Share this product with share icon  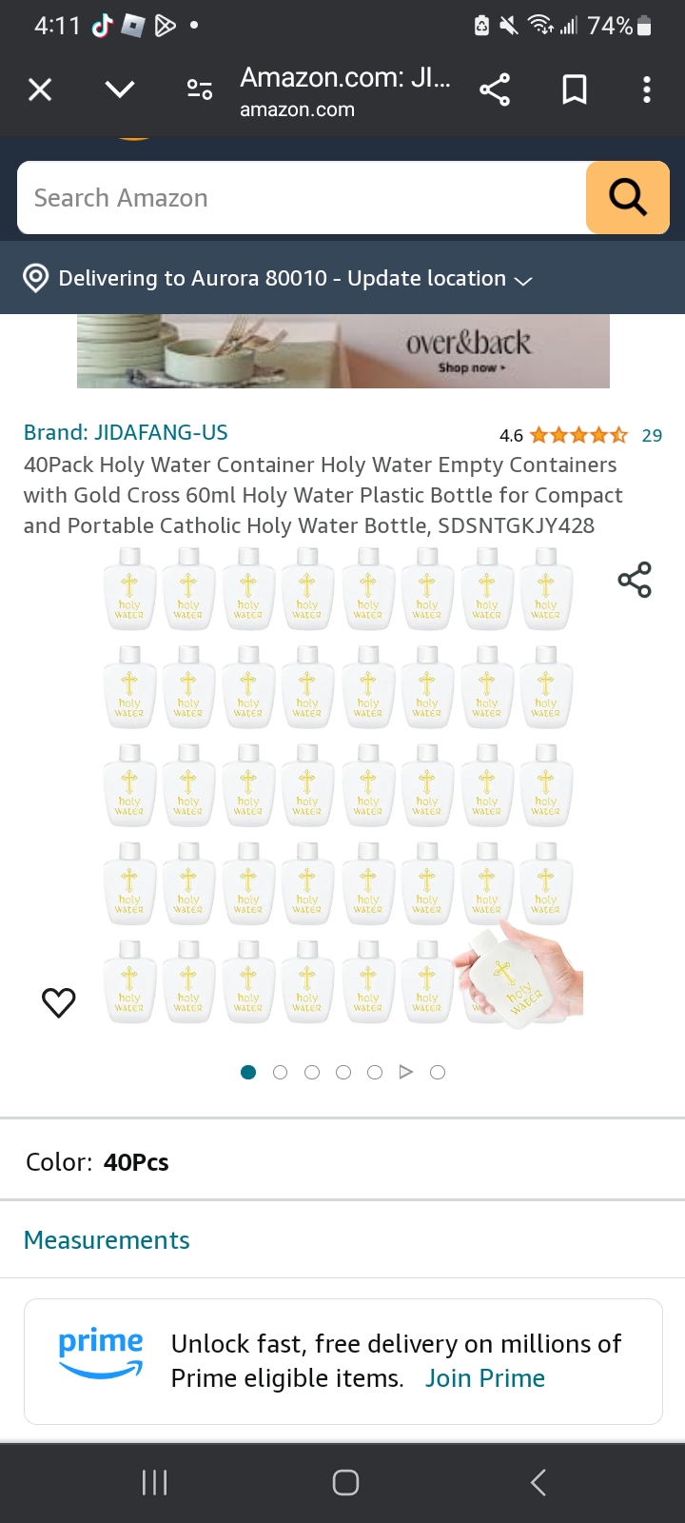tap(635, 580)
